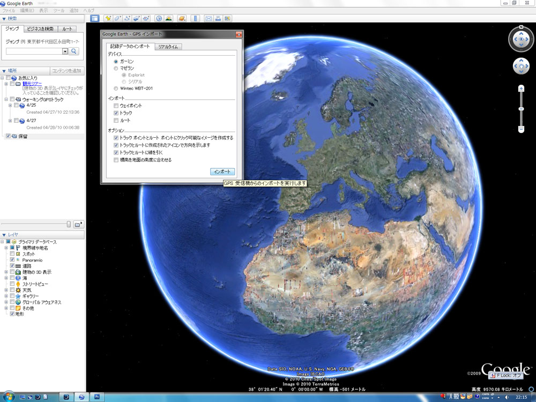Toggle the Panoramio layer checkbox
536x402 pixels.
tap(12, 260)
